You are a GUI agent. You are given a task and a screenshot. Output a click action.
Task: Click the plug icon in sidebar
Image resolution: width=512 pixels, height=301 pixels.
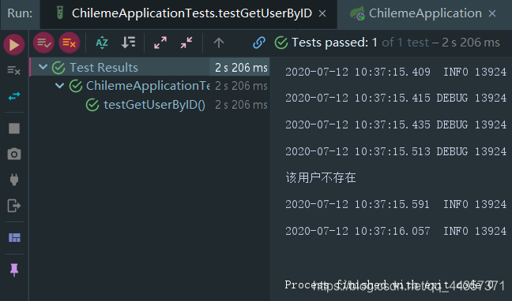point(14,180)
